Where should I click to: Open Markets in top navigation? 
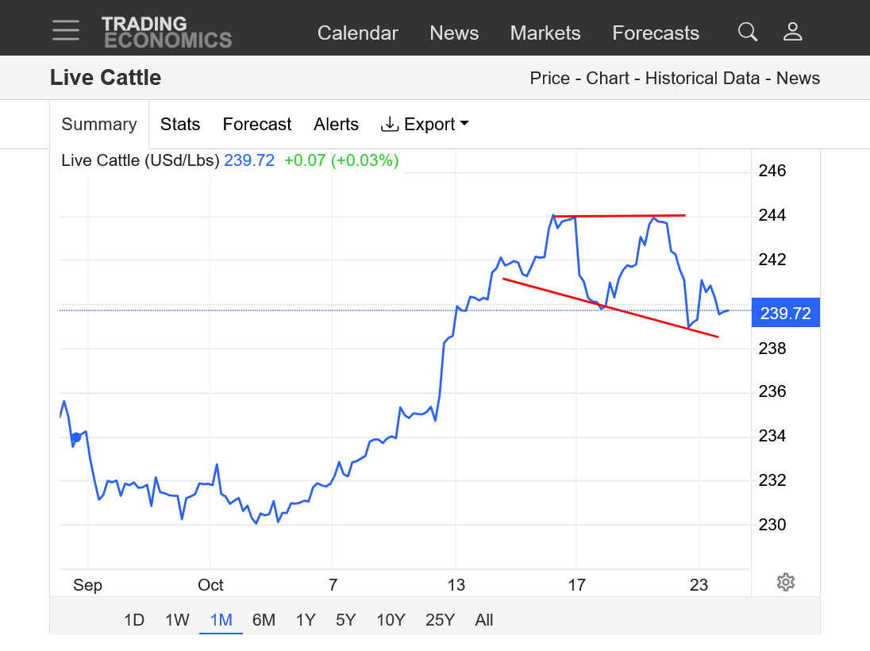coord(545,33)
